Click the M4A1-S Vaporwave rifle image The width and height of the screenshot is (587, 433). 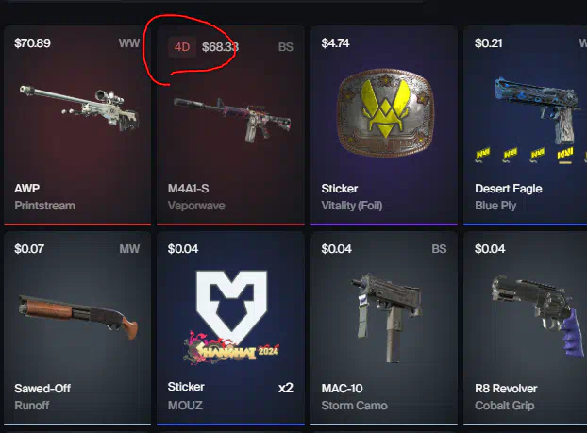232,120
